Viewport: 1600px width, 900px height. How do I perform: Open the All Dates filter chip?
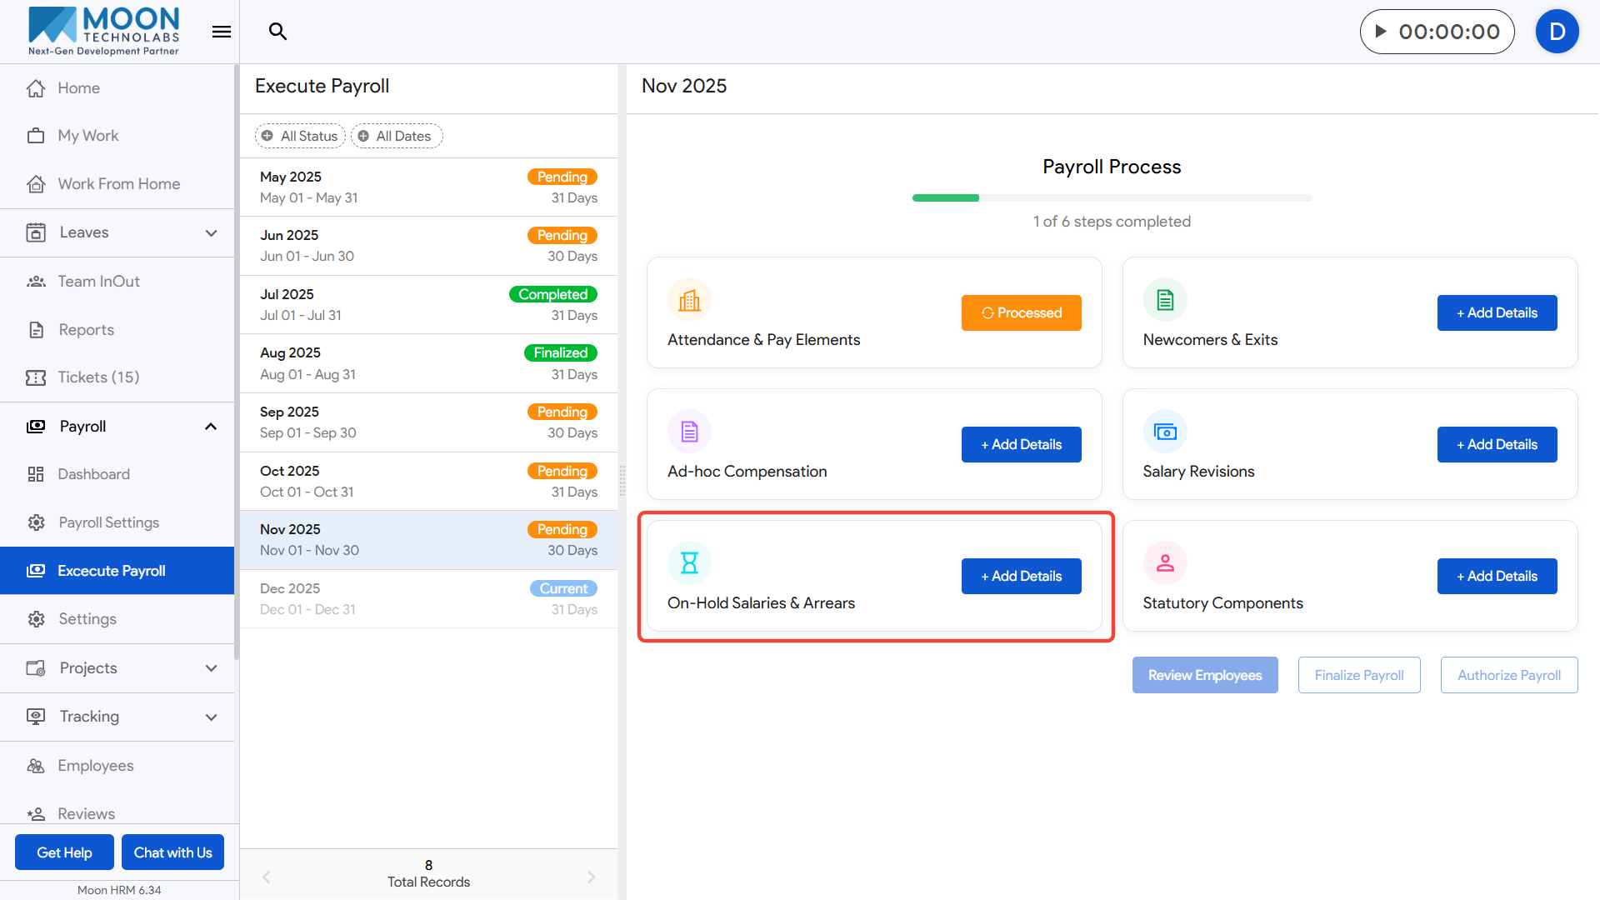(x=397, y=136)
